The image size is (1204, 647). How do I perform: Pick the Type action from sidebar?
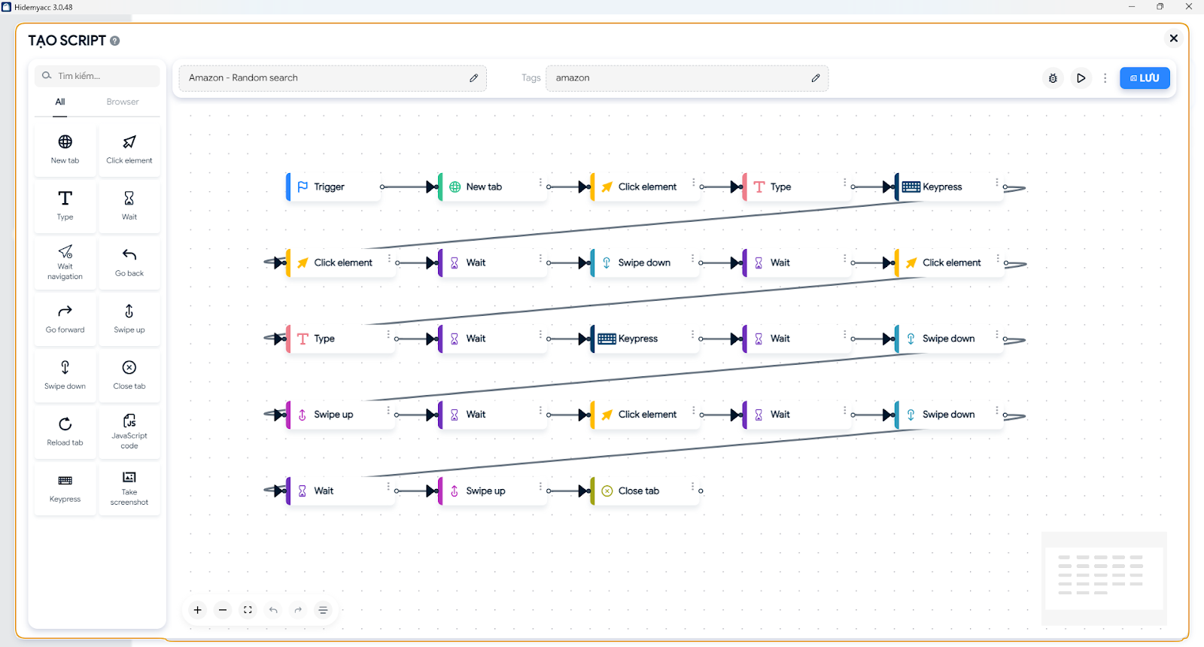pyautogui.click(x=65, y=206)
